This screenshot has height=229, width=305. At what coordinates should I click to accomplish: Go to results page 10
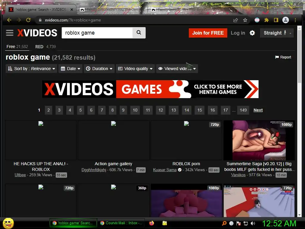coord(135,110)
